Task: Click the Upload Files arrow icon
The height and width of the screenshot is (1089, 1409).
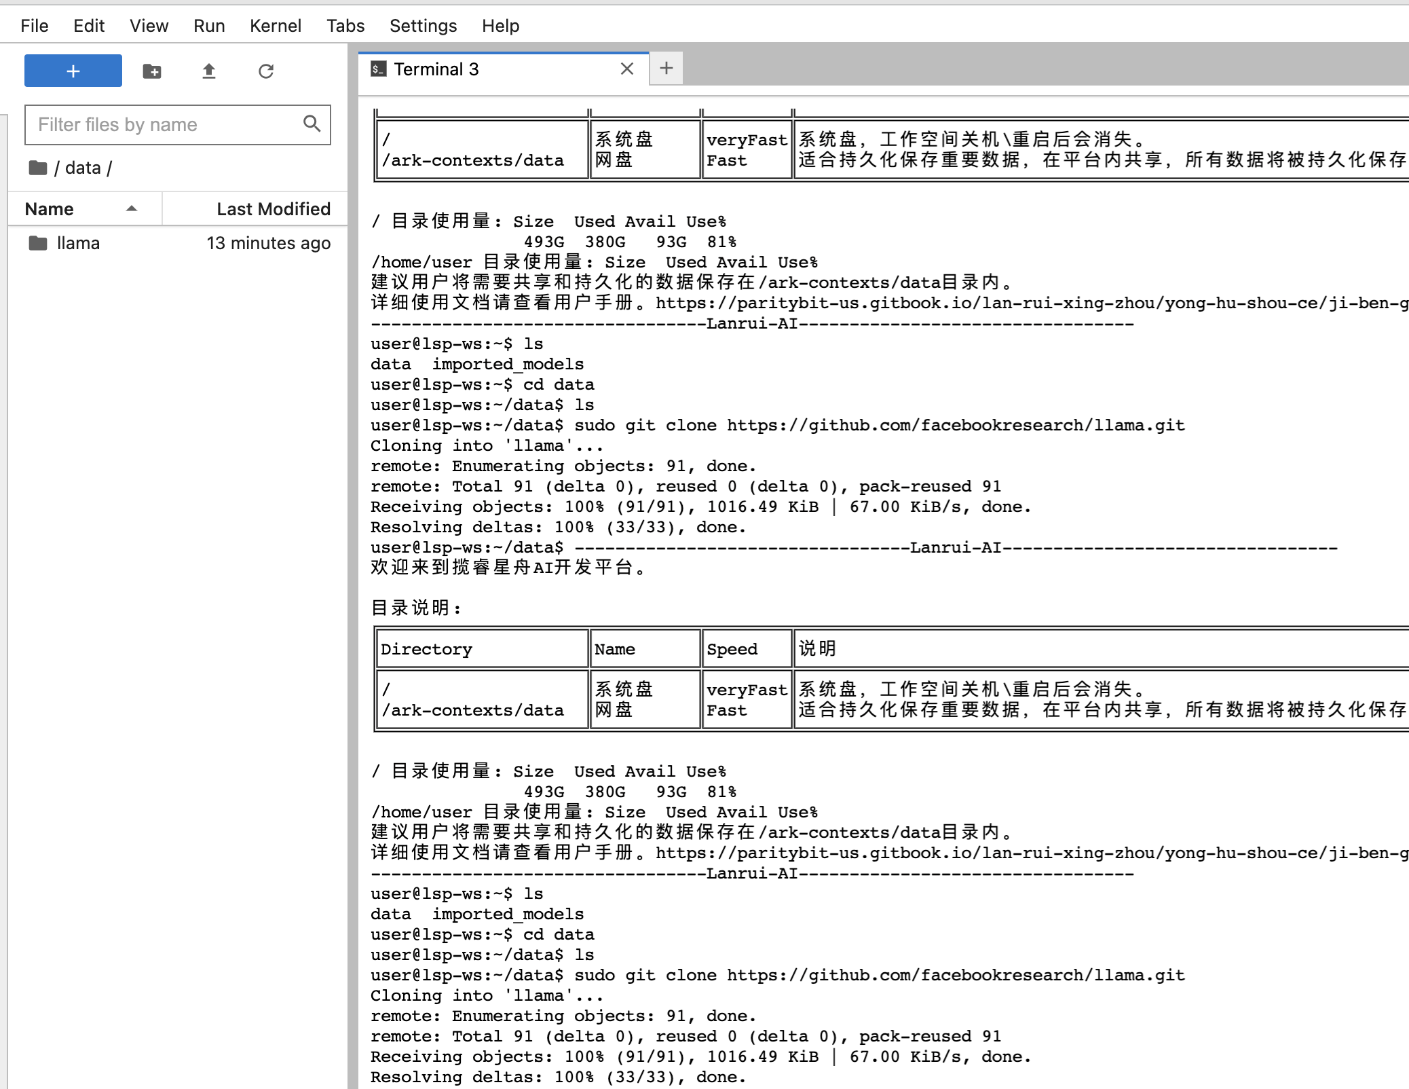Action: (x=209, y=71)
